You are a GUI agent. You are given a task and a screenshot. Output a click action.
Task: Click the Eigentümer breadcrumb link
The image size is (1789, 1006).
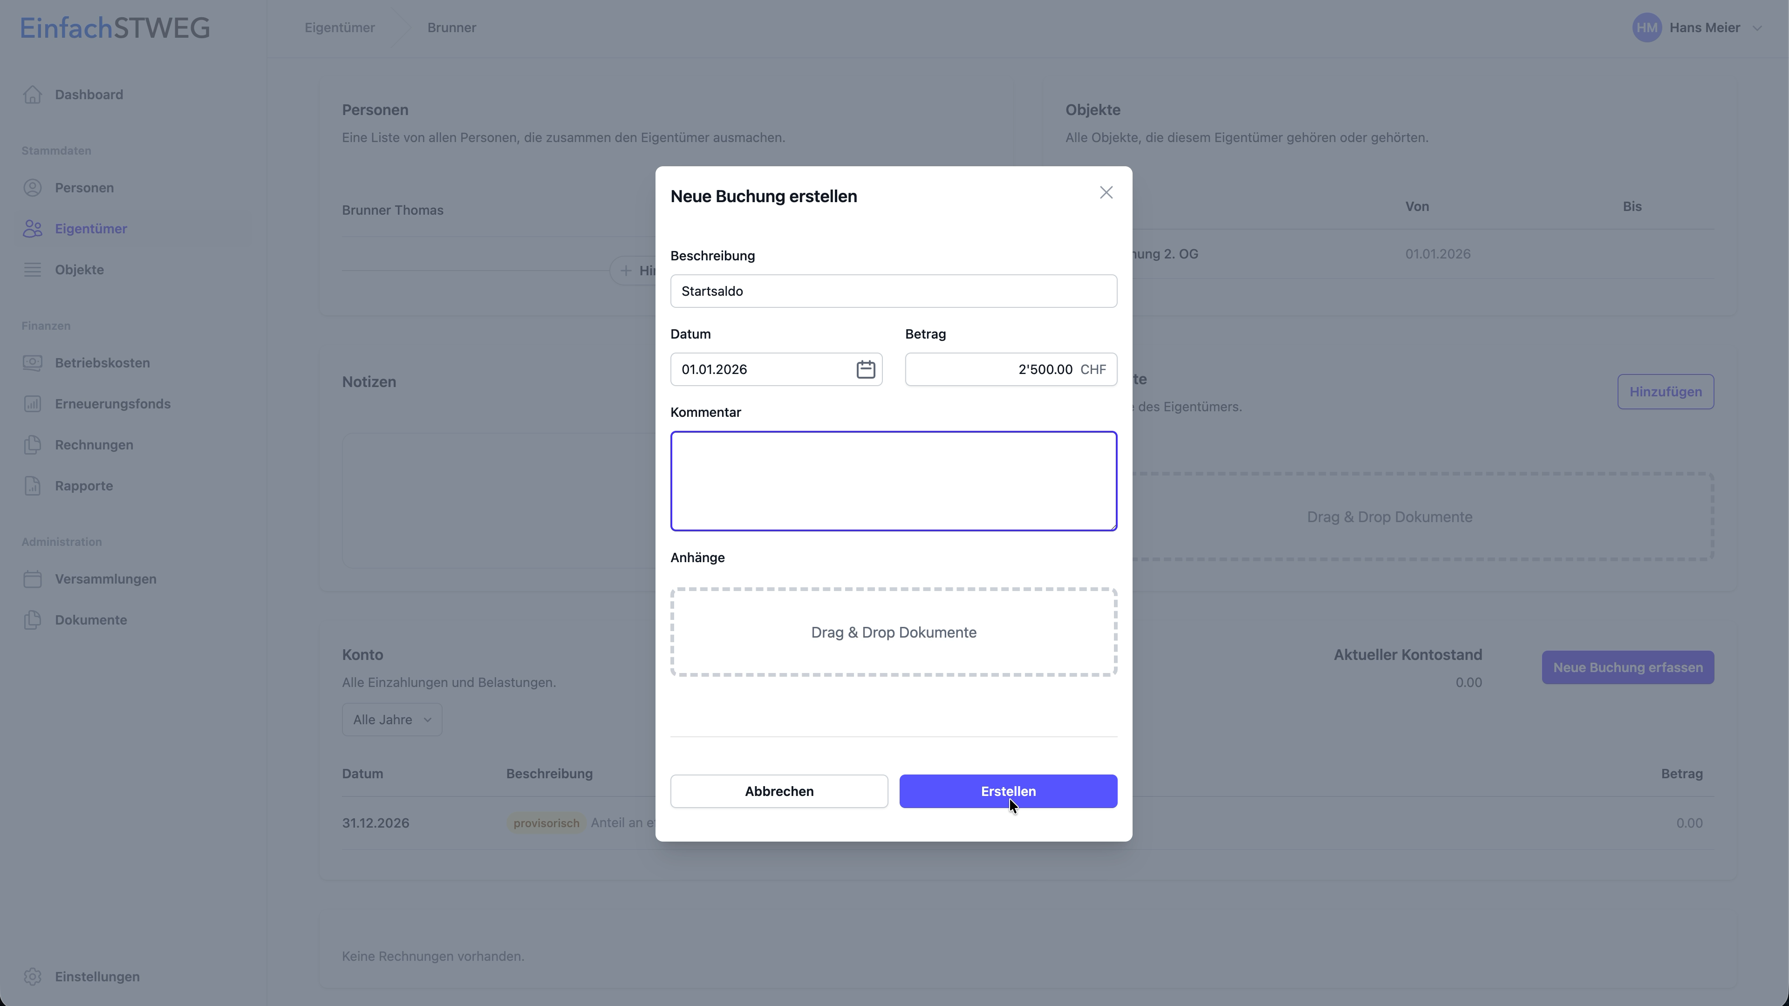pyautogui.click(x=340, y=28)
